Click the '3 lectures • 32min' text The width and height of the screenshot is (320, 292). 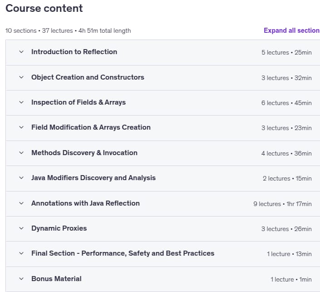[x=286, y=78]
